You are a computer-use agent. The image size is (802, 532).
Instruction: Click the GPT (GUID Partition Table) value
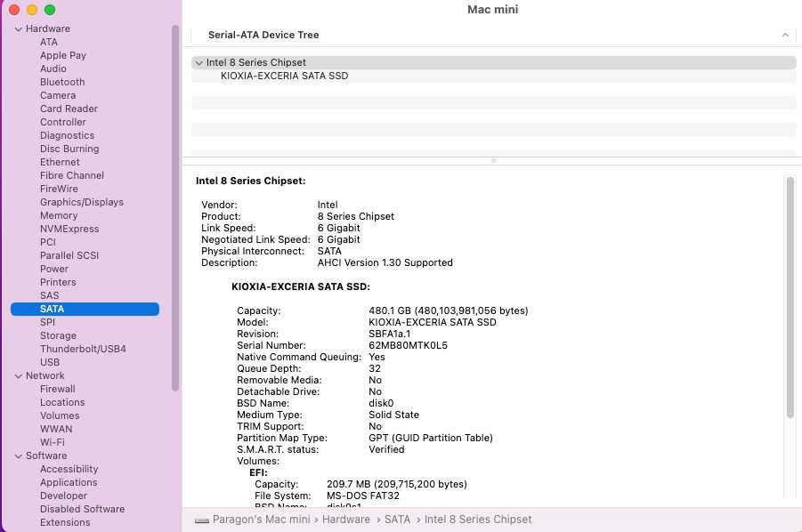click(431, 438)
